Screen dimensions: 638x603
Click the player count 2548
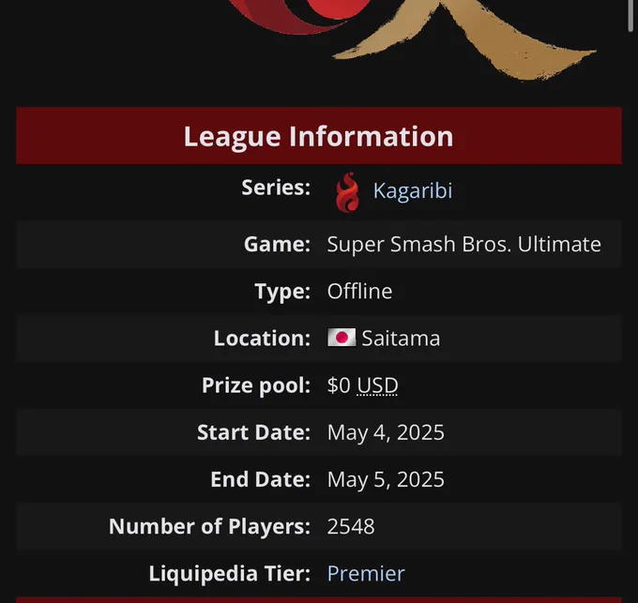pyautogui.click(x=351, y=526)
